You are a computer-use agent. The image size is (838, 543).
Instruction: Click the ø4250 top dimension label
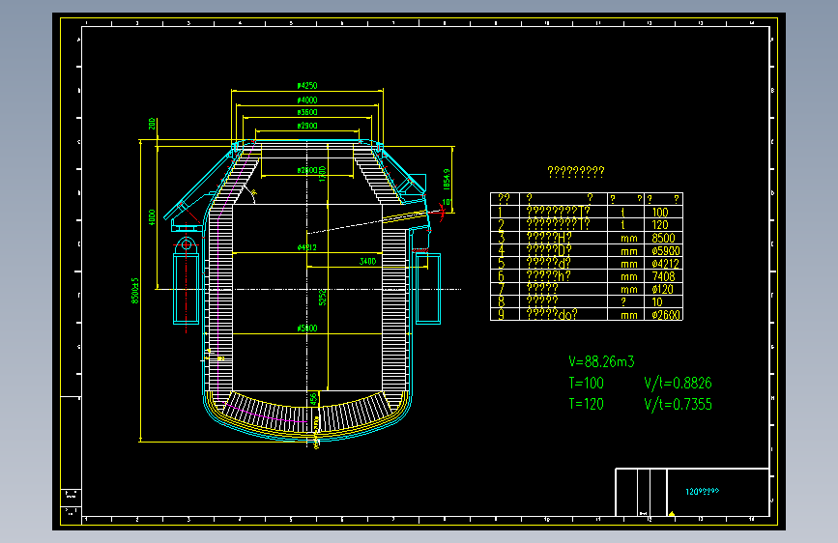pyautogui.click(x=307, y=86)
